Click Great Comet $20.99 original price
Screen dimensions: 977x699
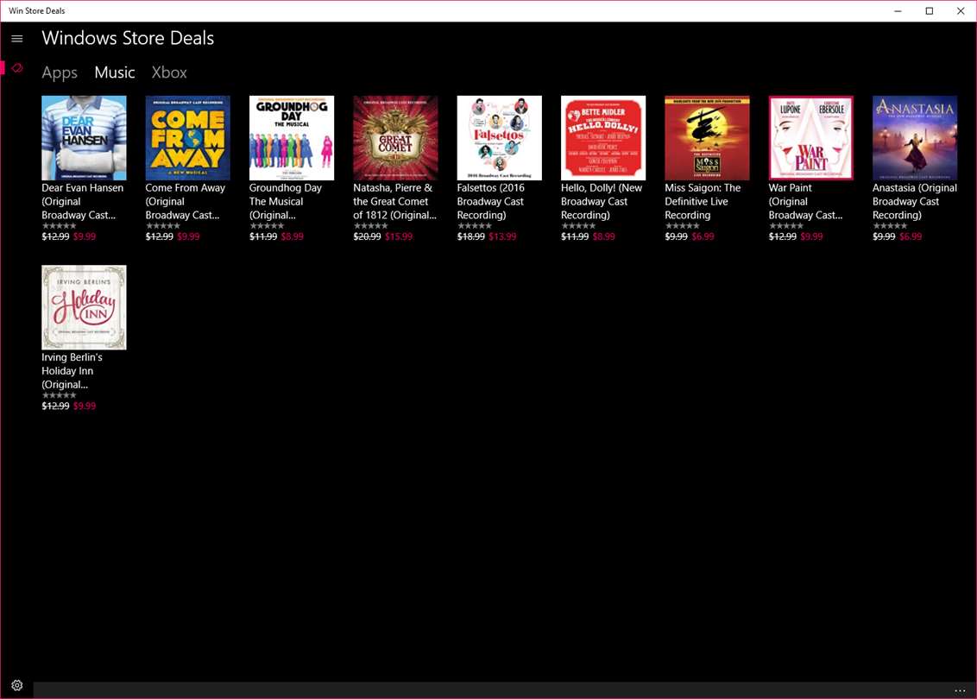367,236
